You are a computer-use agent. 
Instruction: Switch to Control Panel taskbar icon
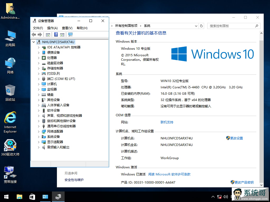45,197
